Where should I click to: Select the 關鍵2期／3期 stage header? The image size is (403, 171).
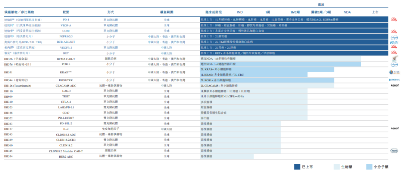(321, 12)
